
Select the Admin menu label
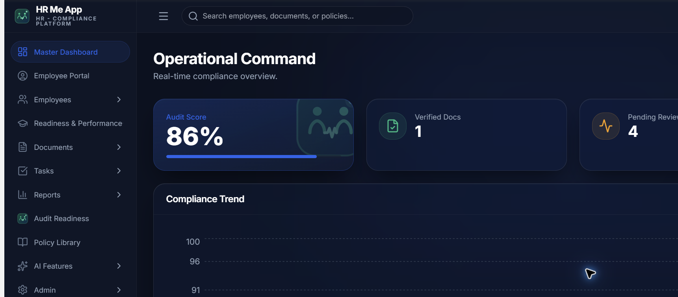(45, 290)
